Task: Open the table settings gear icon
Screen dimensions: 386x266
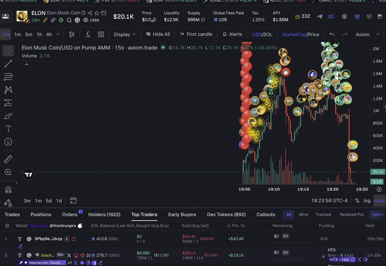Action: tap(7, 226)
